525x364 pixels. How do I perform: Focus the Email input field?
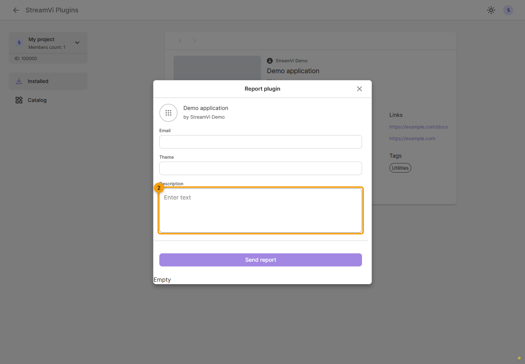[x=261, y=142]
